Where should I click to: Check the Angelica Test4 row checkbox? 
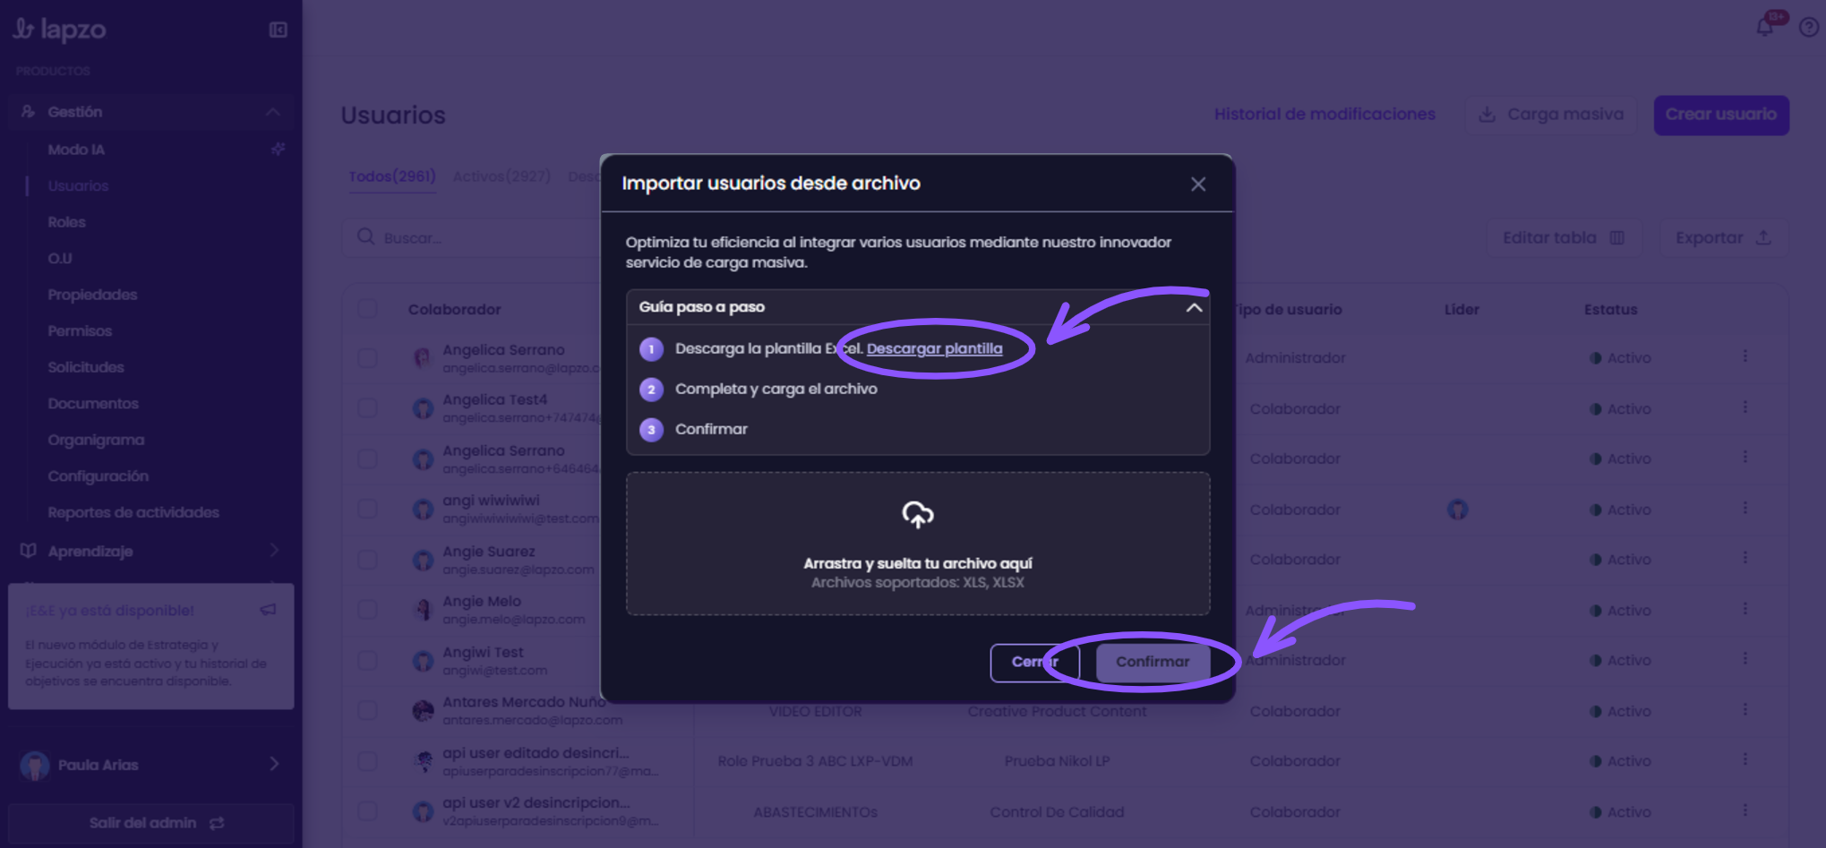click(367, 408)
